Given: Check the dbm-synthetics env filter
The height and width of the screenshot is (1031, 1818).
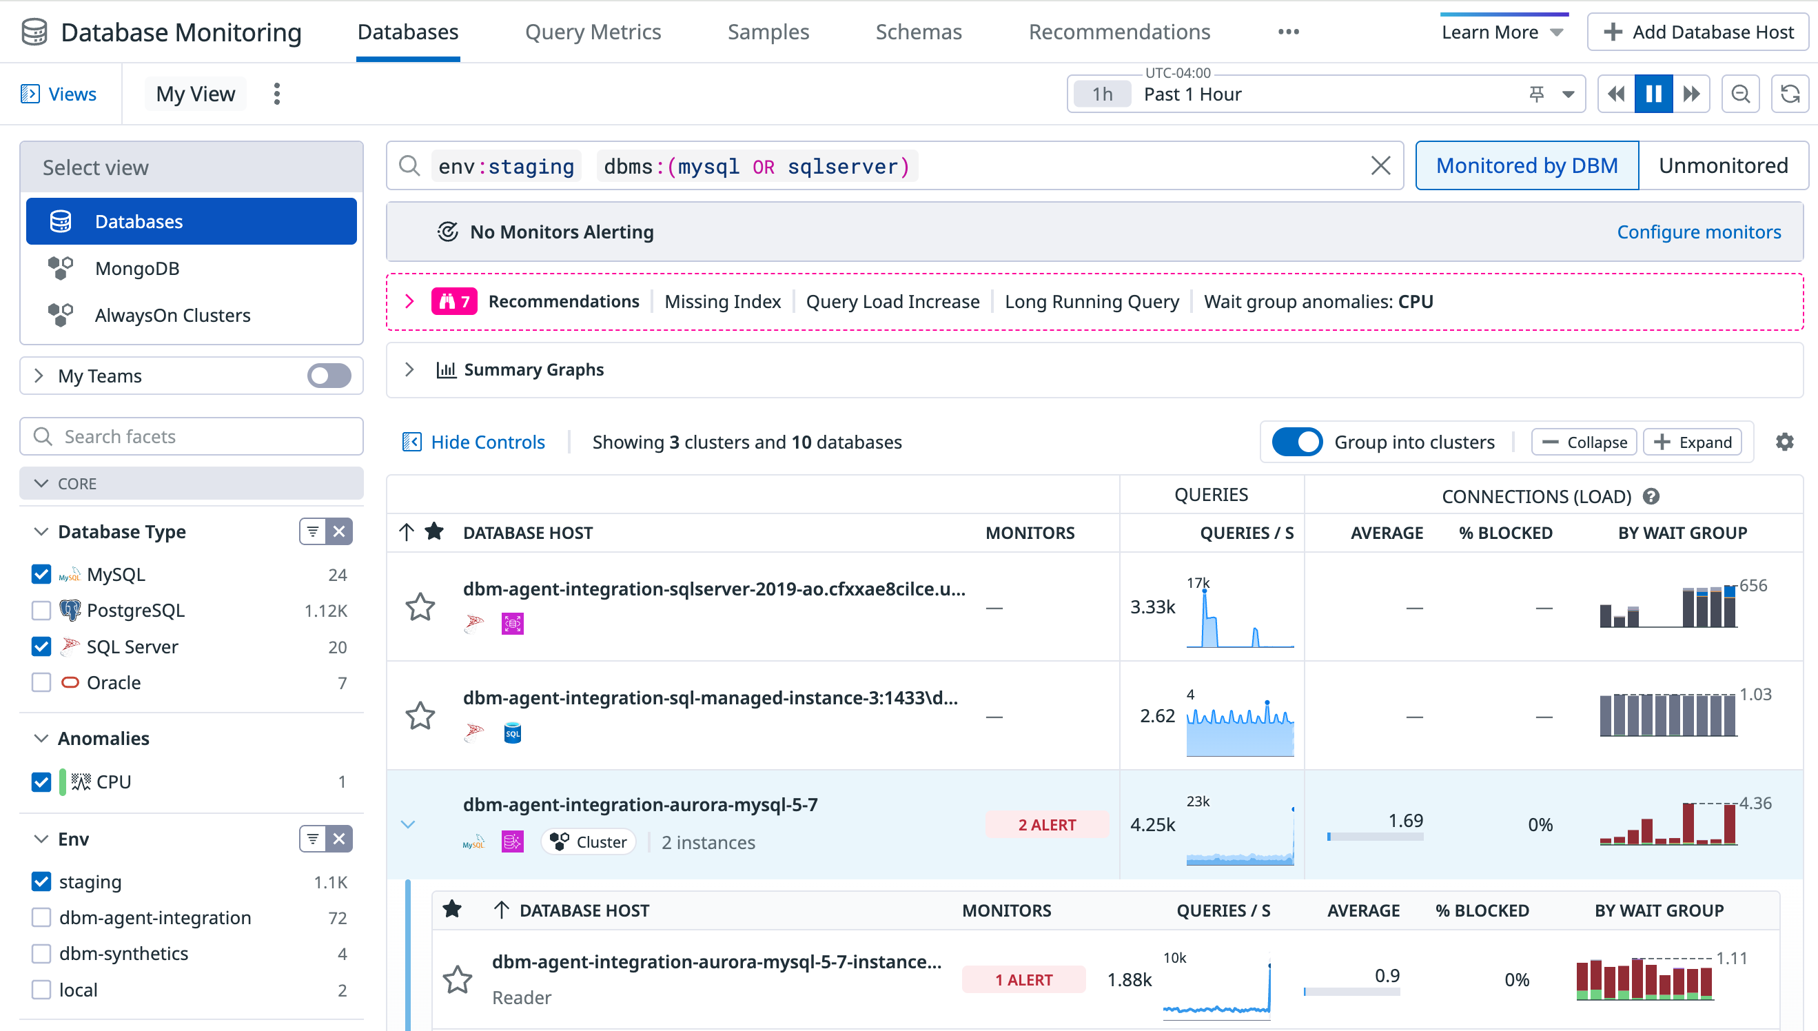Looking at the screenshot, I should click(x=41, y=954).
